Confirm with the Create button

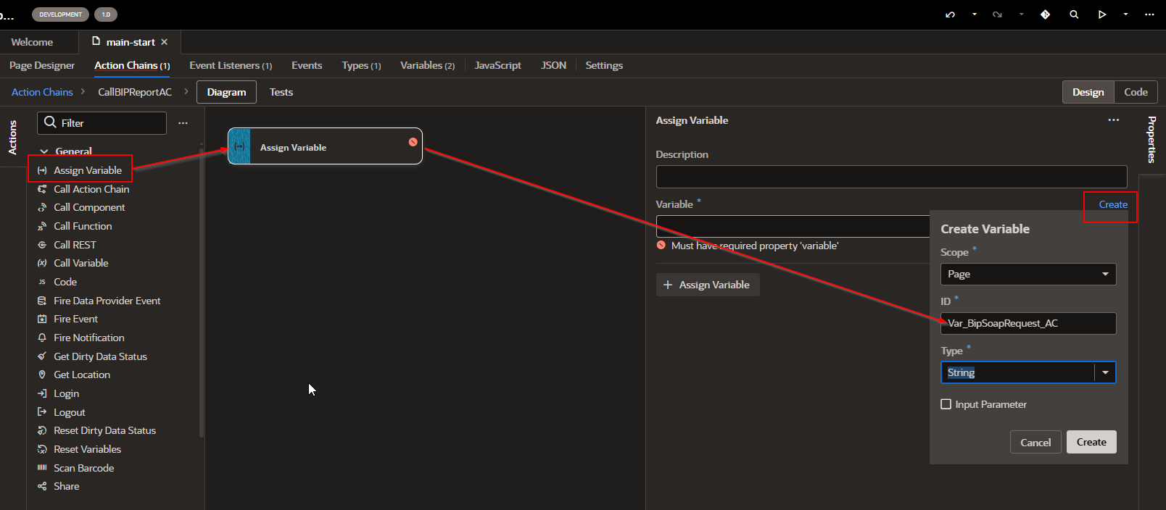1091,442
